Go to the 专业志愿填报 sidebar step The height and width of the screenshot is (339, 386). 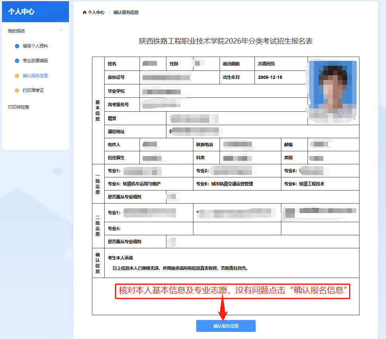(35, 61)
